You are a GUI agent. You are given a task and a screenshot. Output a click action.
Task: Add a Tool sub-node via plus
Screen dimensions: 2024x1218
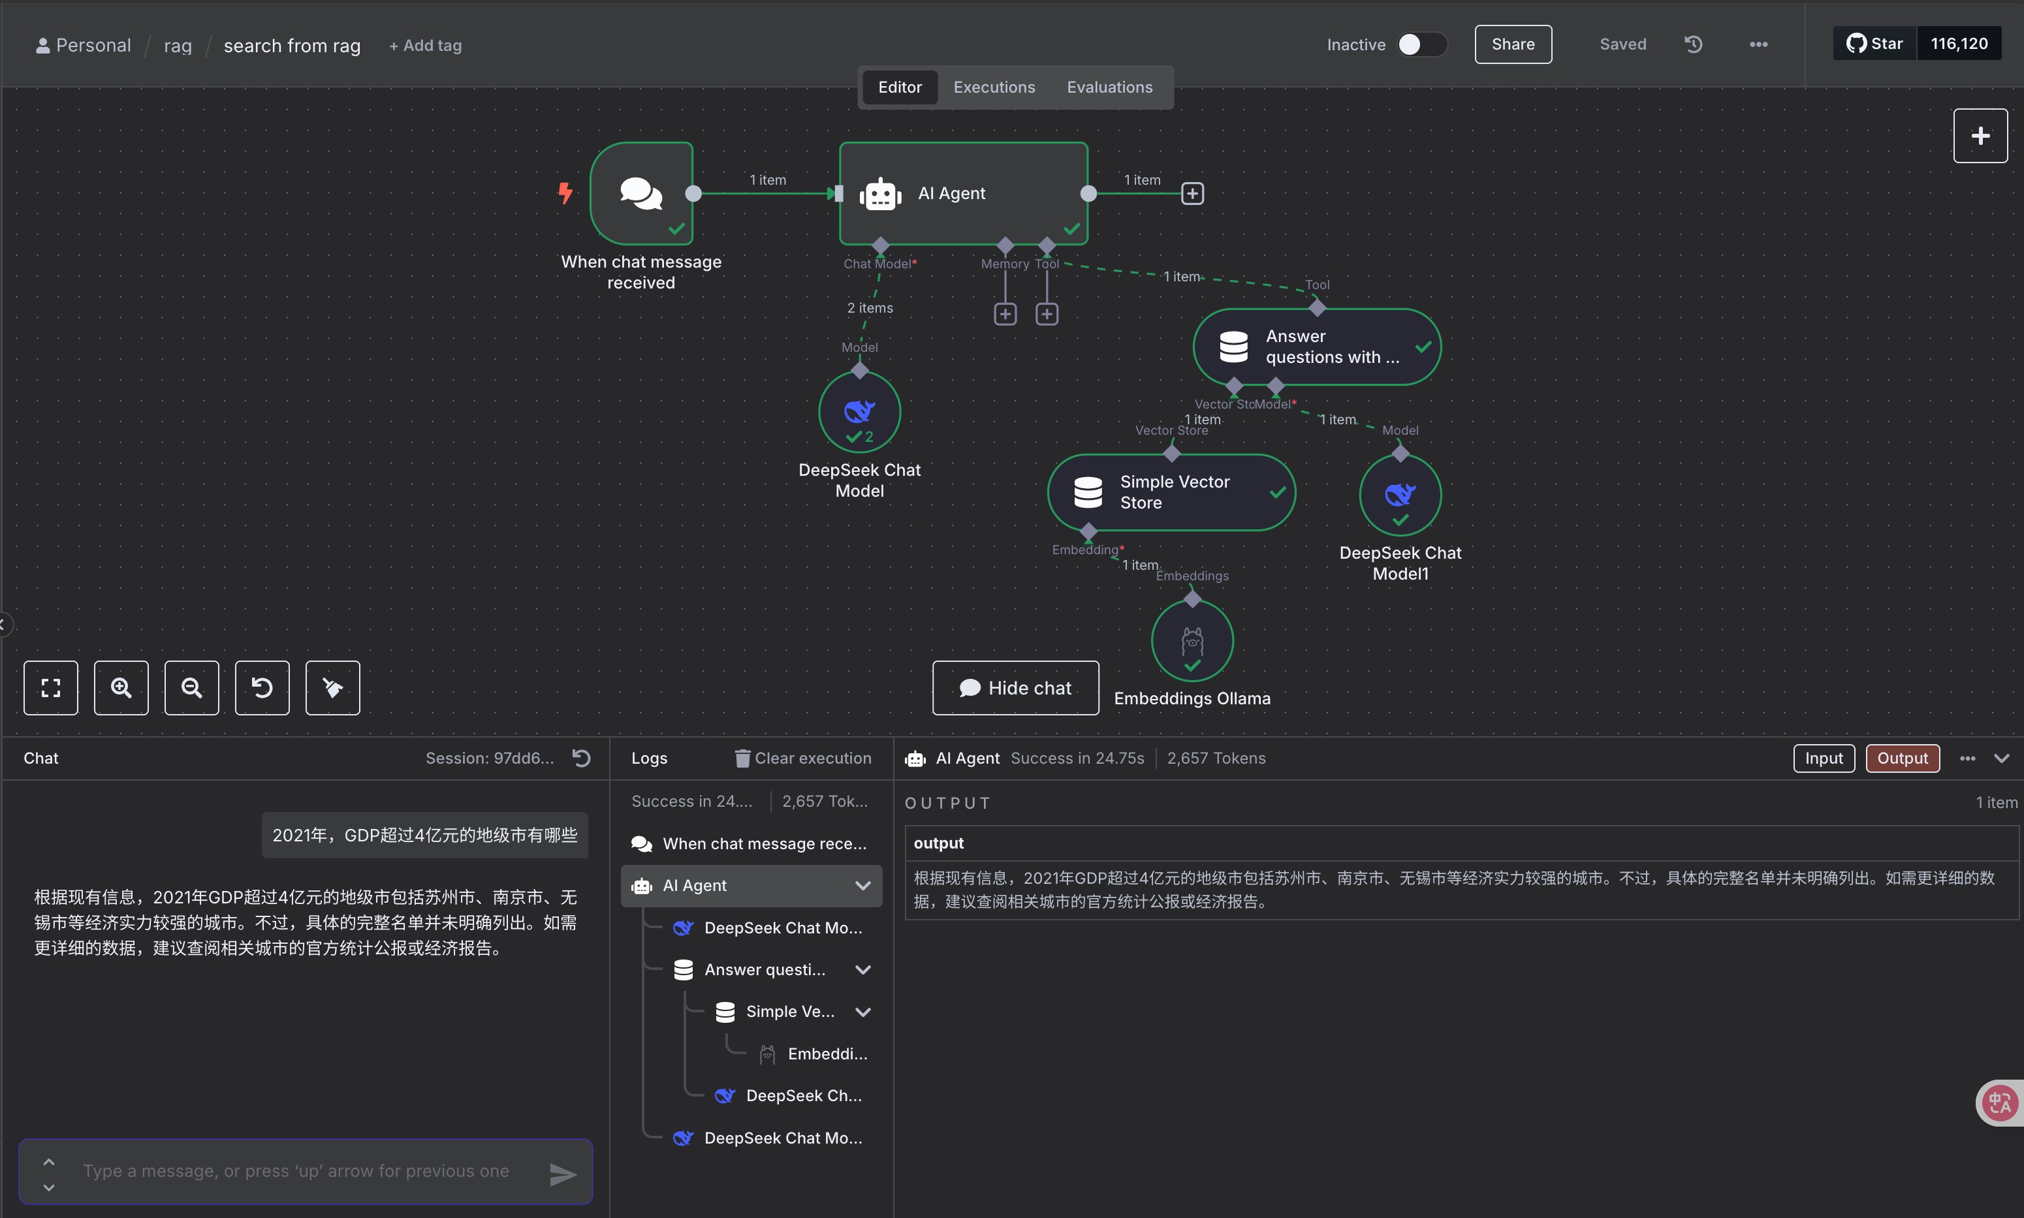(1047, 315)
